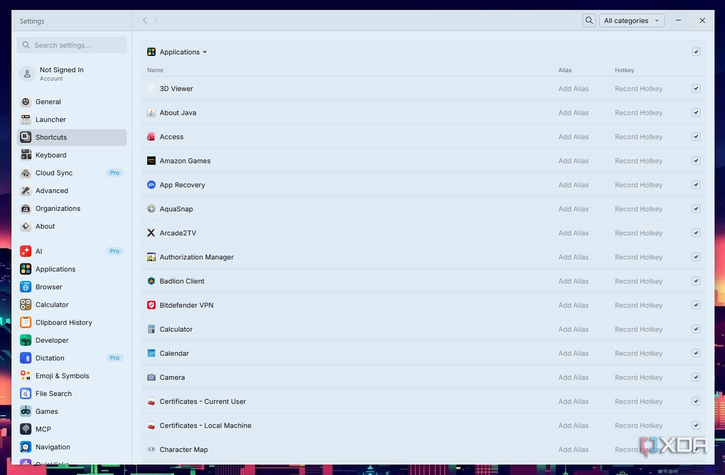
Task: Click the Bitdefender VPN icon
Action: coord(151,305)
